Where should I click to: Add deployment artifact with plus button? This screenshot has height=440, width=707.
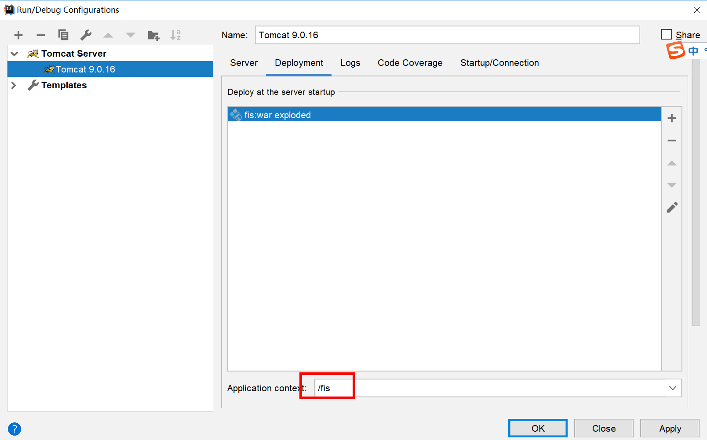672,118
